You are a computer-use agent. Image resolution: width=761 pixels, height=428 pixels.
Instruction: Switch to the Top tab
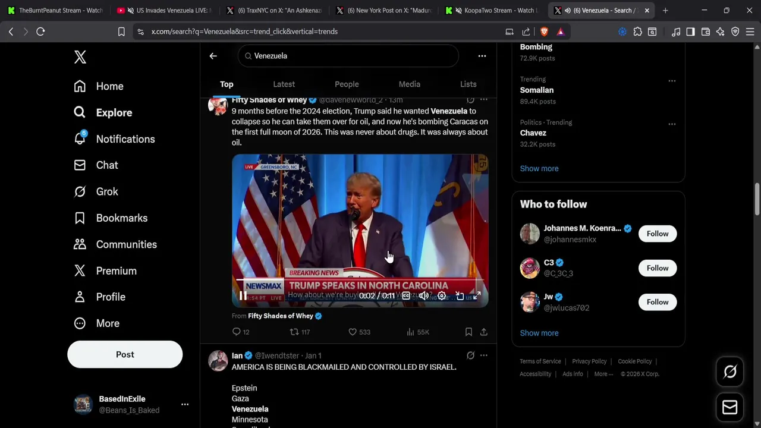pyautogui.click(x=227, y=84)
